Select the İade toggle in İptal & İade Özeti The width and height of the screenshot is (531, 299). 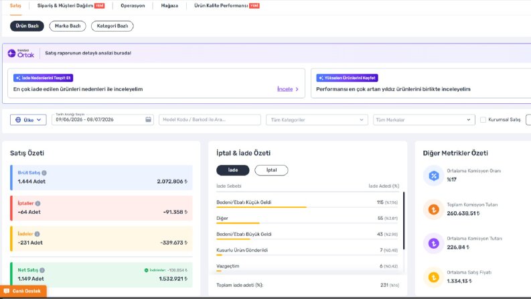click(x=233, y=170)
